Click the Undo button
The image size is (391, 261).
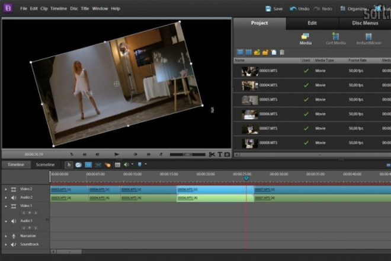300,9
